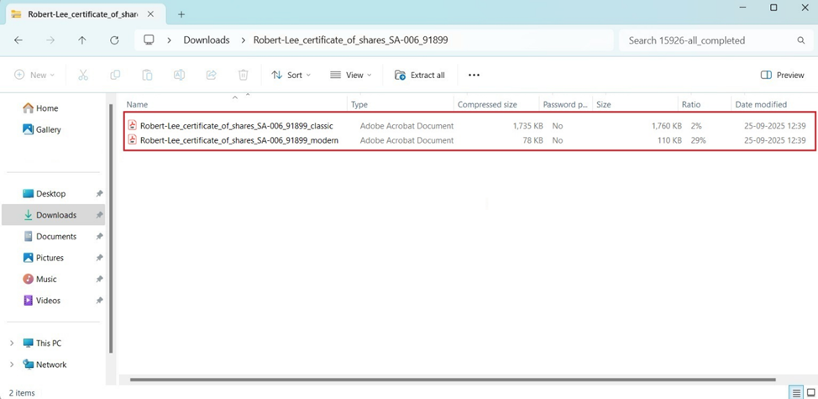Go up one folder level
This screenshot has height=399, width=818.
(x=82, y=40)
